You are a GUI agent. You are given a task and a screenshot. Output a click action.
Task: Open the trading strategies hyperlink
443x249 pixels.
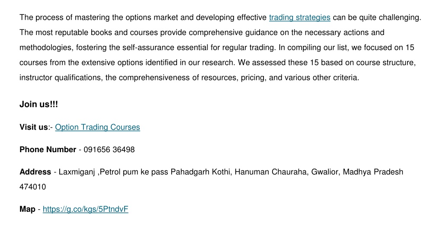click(x=299, y=17)
